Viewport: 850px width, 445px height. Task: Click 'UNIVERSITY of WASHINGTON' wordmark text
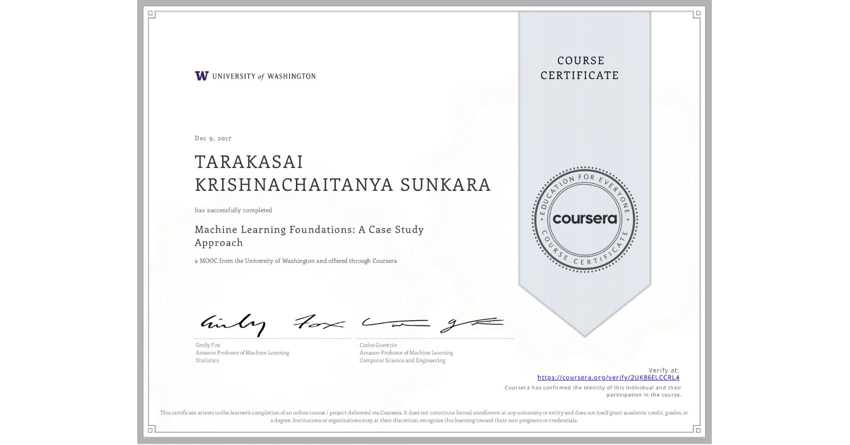pyautogui.click(x=264, y=76)
